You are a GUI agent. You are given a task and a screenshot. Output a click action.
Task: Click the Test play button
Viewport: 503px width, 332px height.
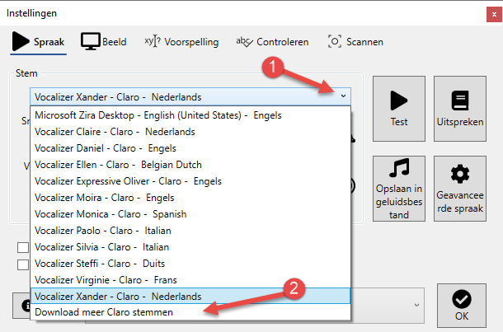point(399,109)
